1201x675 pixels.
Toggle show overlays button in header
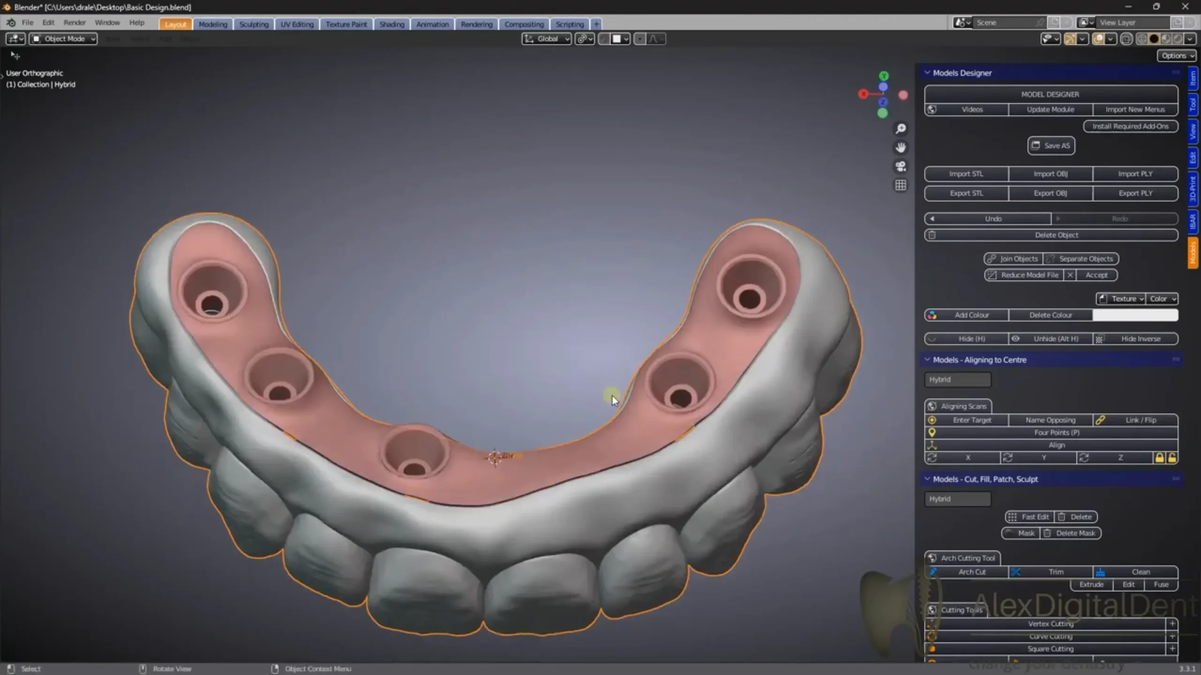pyautogui.click(x=1098, y=39)
